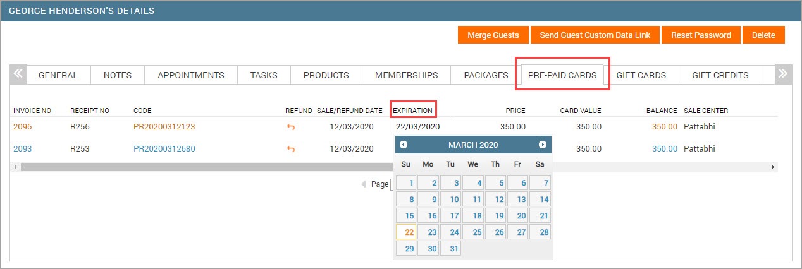This screenshot has height=269, width=802.
Task: Go to next month in calendar
Action: [542, 145]
